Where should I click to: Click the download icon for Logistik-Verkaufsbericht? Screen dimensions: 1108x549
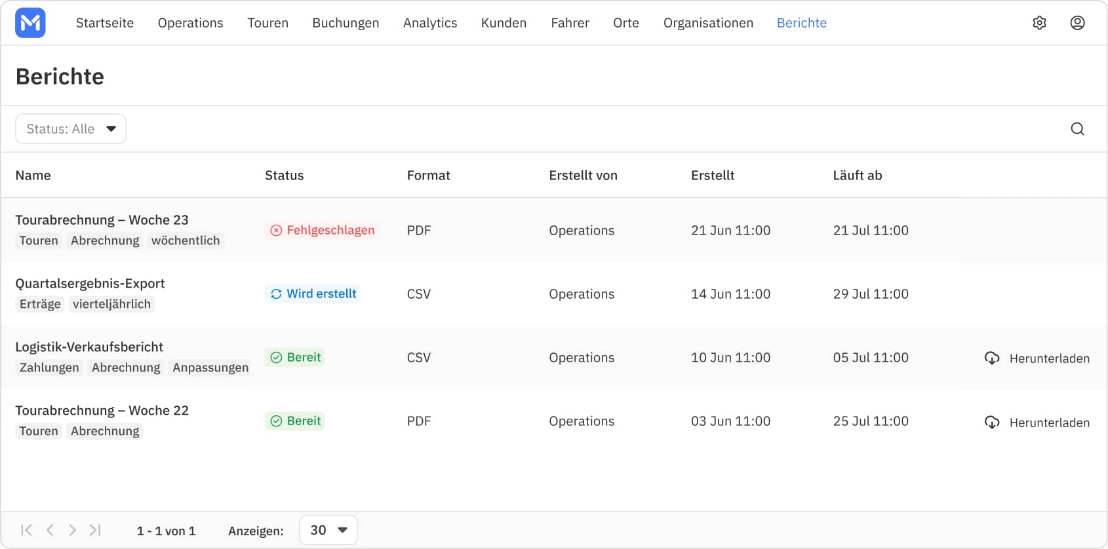coord(992,358)
